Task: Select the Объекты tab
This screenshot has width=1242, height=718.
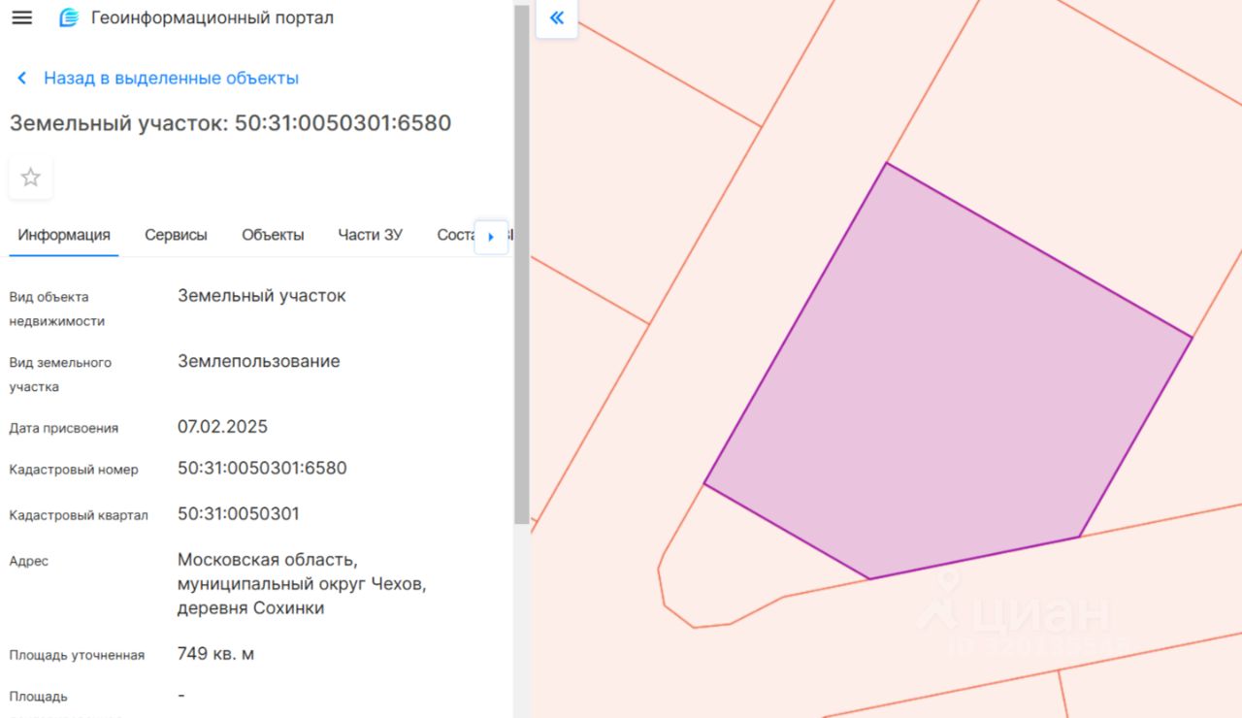Action: (273, 235)
